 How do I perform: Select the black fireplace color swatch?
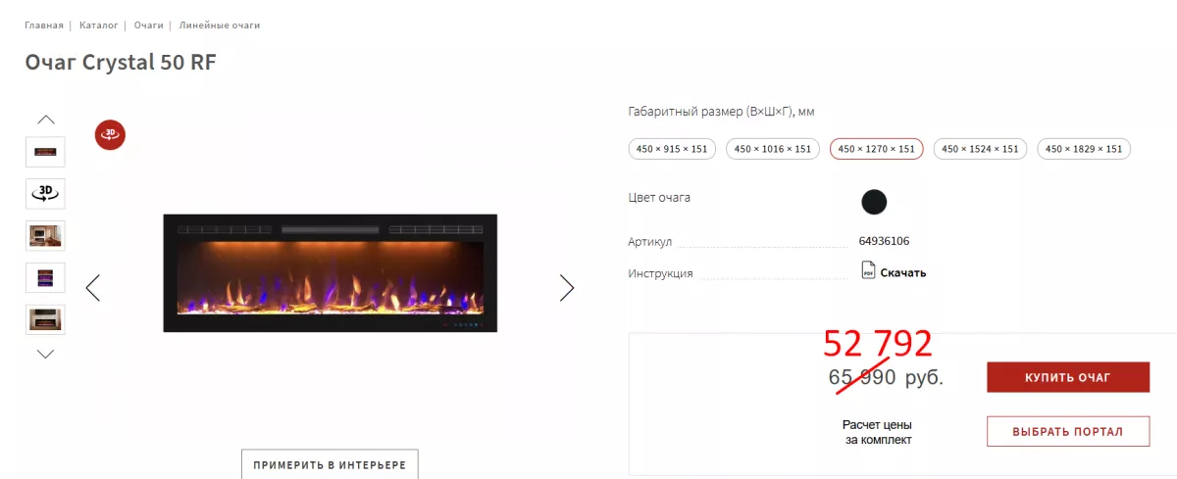click(x=874, y=203)
